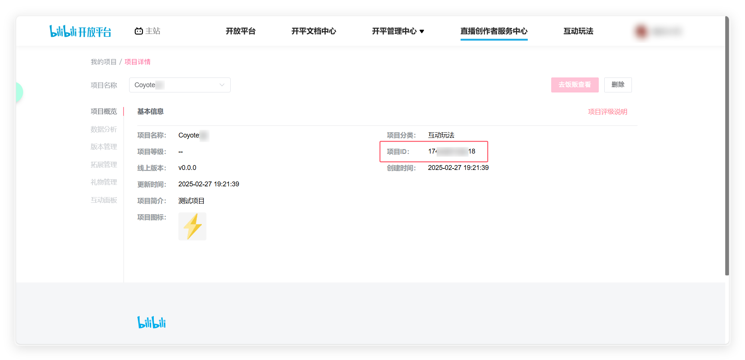Click the 主站 link text
Screen dimensions: 745x360
click(153, 31)
